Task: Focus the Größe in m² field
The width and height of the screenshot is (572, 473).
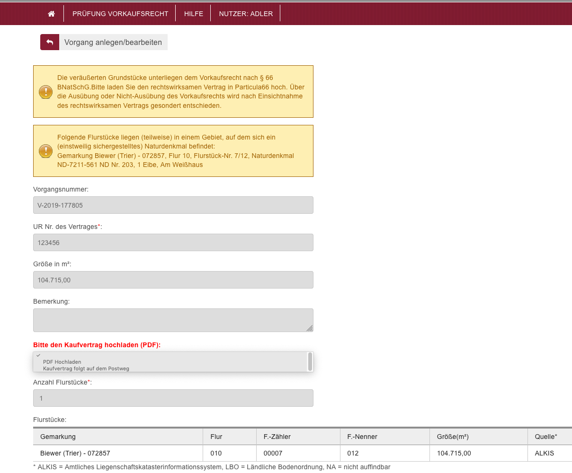Action: pos(173,280)
